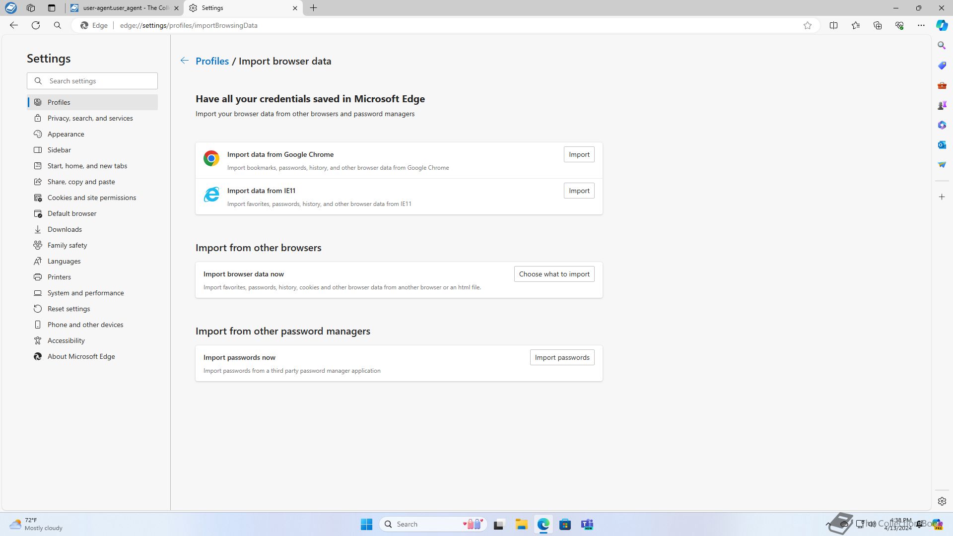Screen dimensions: 953x536
Task: Open sidebar Tools briefcase icon
Action: (942, 85)
